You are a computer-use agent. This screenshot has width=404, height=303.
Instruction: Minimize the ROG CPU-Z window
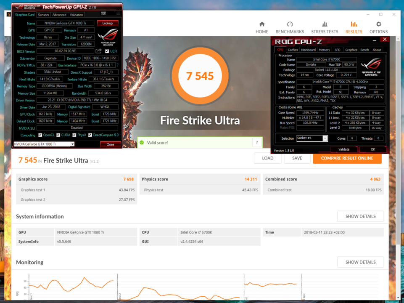pyautogui.click(x=375, y=40)
